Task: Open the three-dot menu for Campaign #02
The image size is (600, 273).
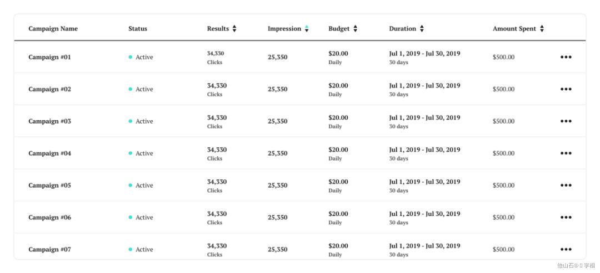Action: [x=566, y=89]
